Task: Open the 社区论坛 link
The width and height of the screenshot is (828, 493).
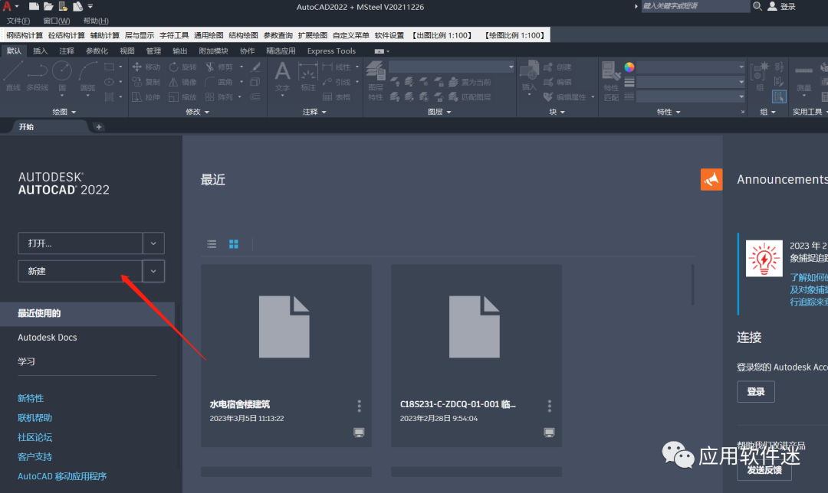Action: pyautogui.click(x=34, y=437)
